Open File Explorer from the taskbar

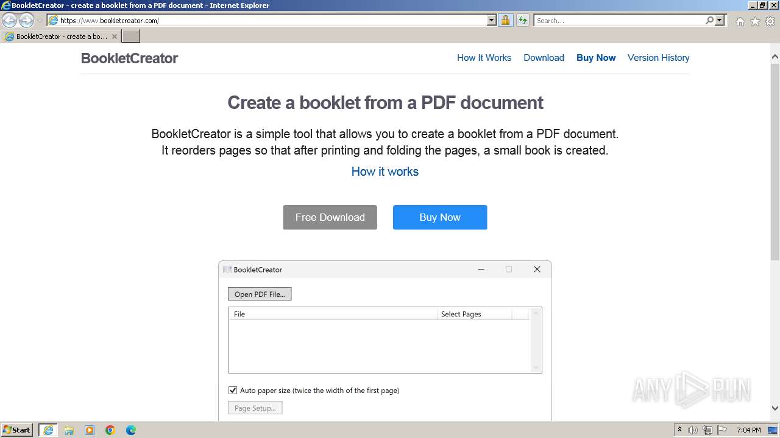(x=69, y=430)
